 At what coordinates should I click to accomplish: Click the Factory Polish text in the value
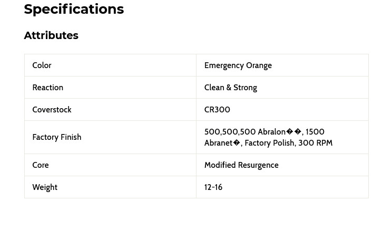click(x=269, y=143)
